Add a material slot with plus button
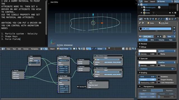 tap(174, 28)
